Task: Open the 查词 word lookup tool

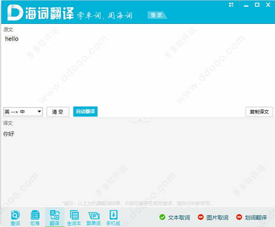Action: coord(15,218)
